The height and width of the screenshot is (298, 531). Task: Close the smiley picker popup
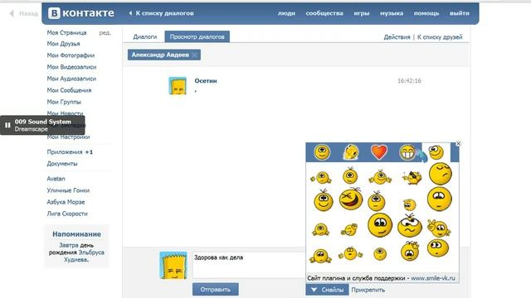click(x=458, y=143)
